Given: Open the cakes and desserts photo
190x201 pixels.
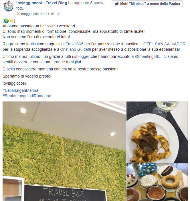Looking at the screenshot, I should (157, 182).
